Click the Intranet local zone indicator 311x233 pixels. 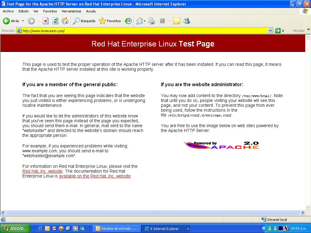click(x=274, y=220)
